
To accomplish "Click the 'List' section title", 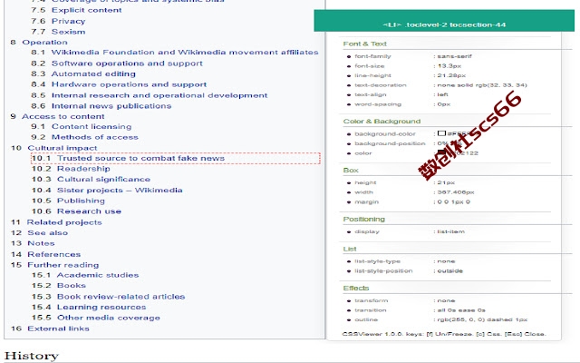I will pos(350,250).
